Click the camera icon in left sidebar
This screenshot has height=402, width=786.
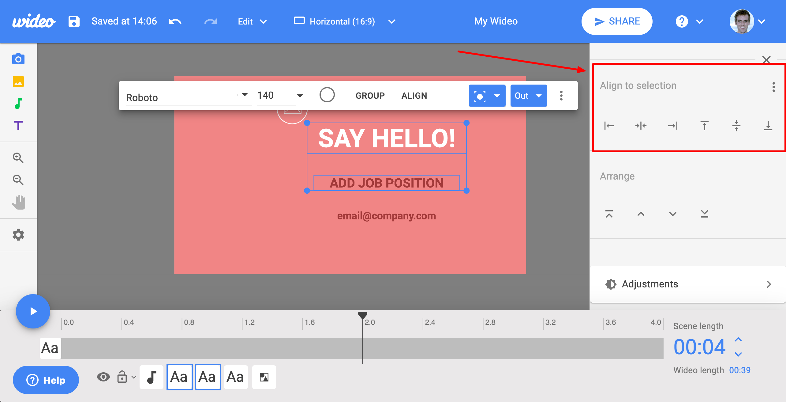tap(18, 59)
